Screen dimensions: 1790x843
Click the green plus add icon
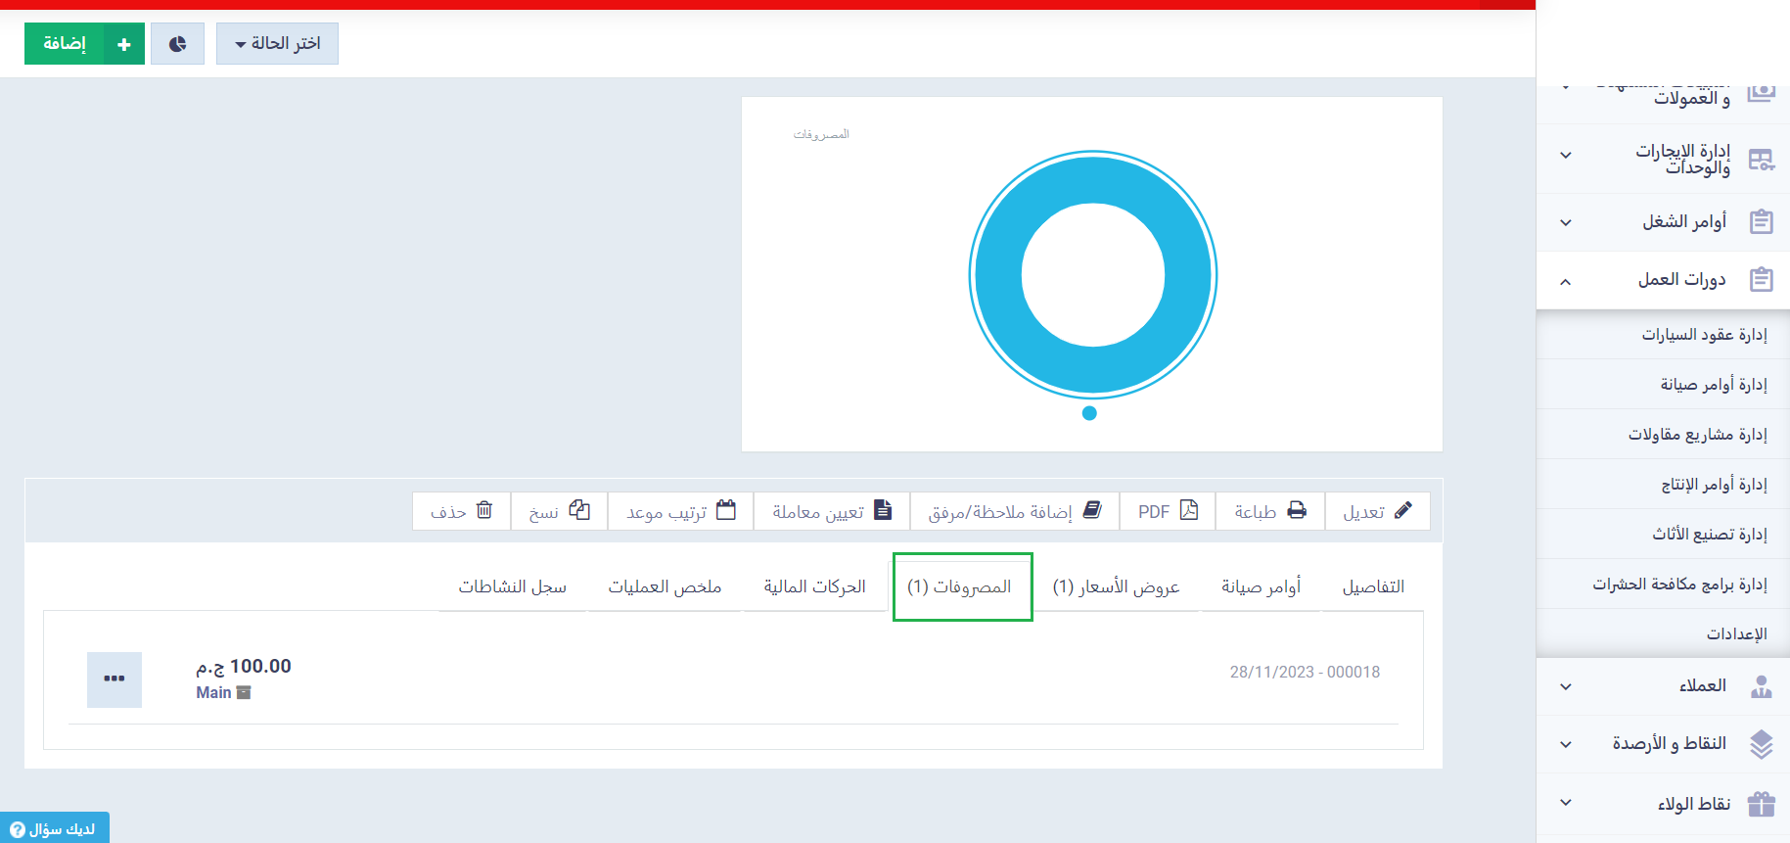tap(124, 44)
